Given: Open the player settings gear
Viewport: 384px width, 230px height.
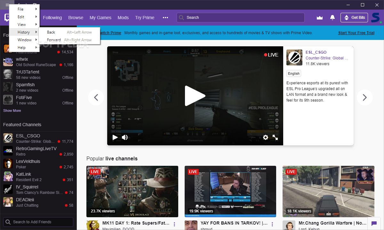Looking at the screenshot, I should click(265, 137).
